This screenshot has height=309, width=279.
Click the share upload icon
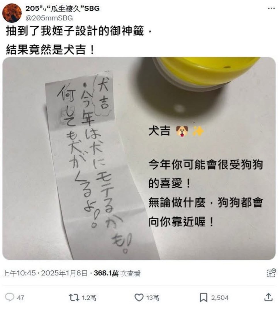click(268, 297)
